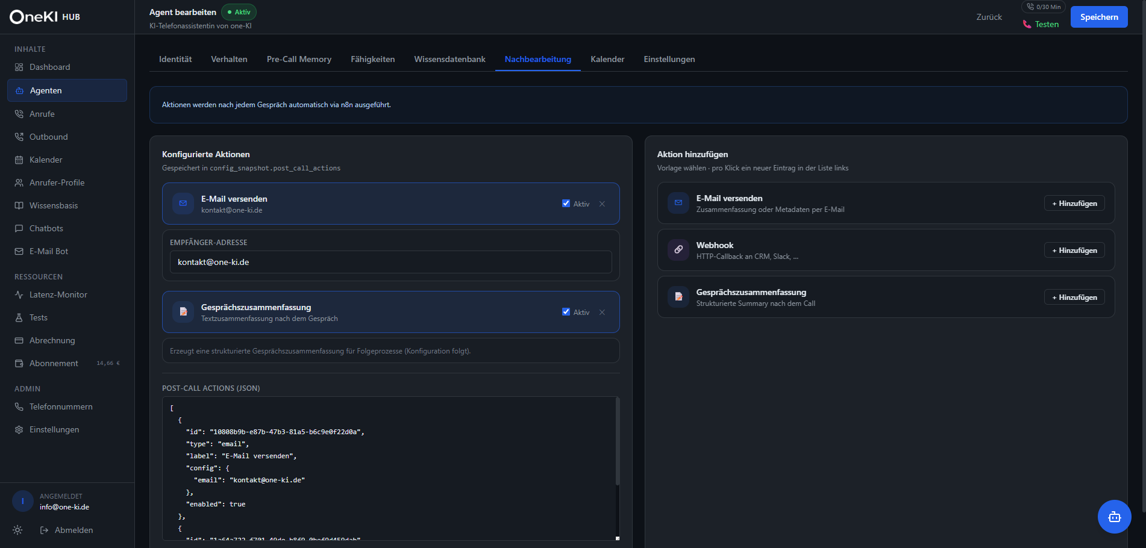Open the floating chatbot assistant button
The width and height of the screenshot is (1146, 548).
click(1115, 517)
